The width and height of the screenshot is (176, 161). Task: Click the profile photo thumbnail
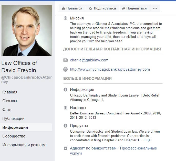point(27,30)
